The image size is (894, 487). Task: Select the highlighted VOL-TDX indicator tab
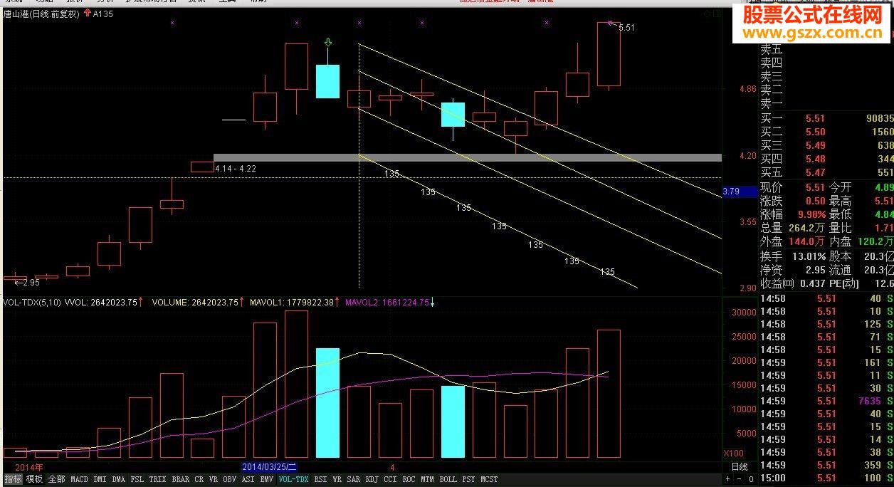294,480
